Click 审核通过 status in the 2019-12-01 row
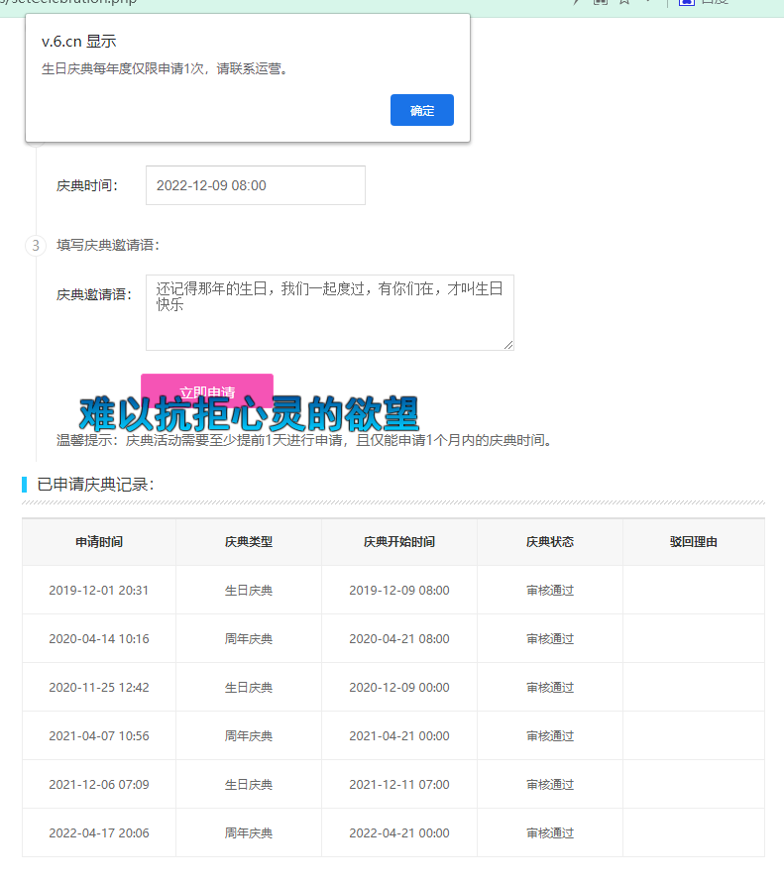784x884 pixels. pyautogui.click(x=550, y=591)
